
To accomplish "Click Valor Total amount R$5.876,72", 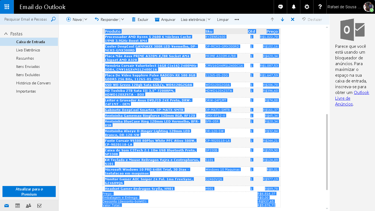I will coord(266,205).
